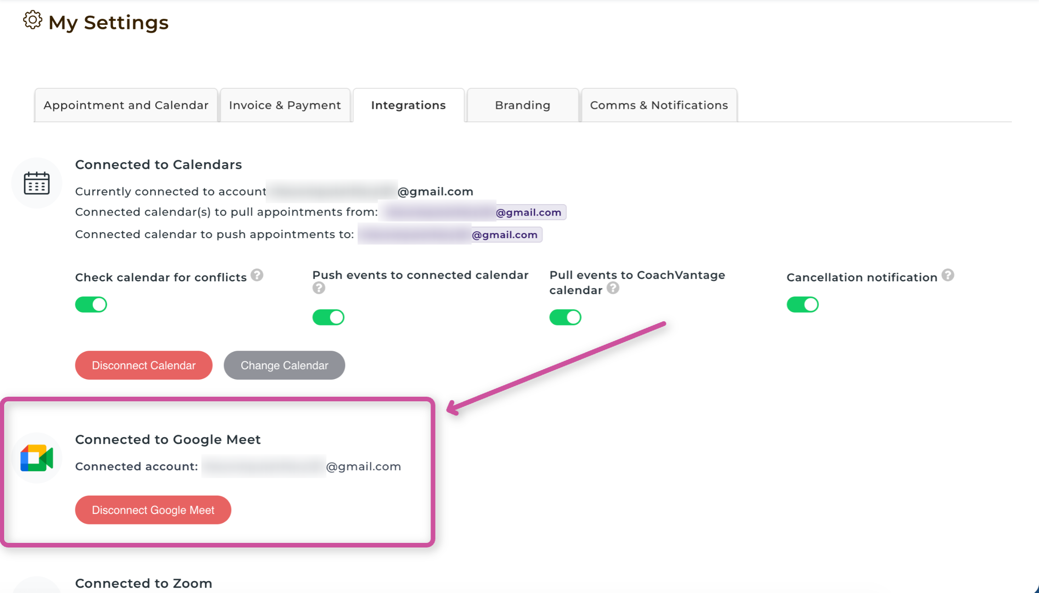Turn off Pull events to CoachVantage calendar
Screen dimensions: 1039x593
pos(565,317)
